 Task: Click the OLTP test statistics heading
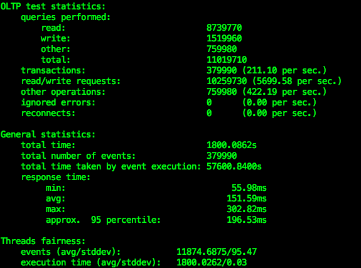[53, 6]
